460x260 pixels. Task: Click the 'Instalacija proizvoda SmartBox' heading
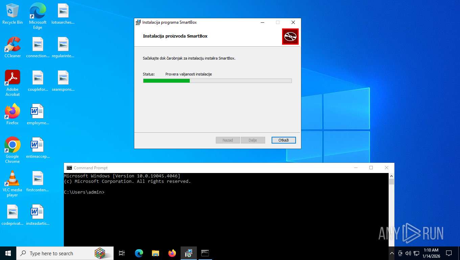175,36
